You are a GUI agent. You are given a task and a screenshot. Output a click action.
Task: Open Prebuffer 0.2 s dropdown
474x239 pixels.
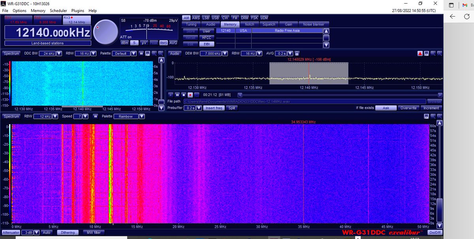(198, 108)
